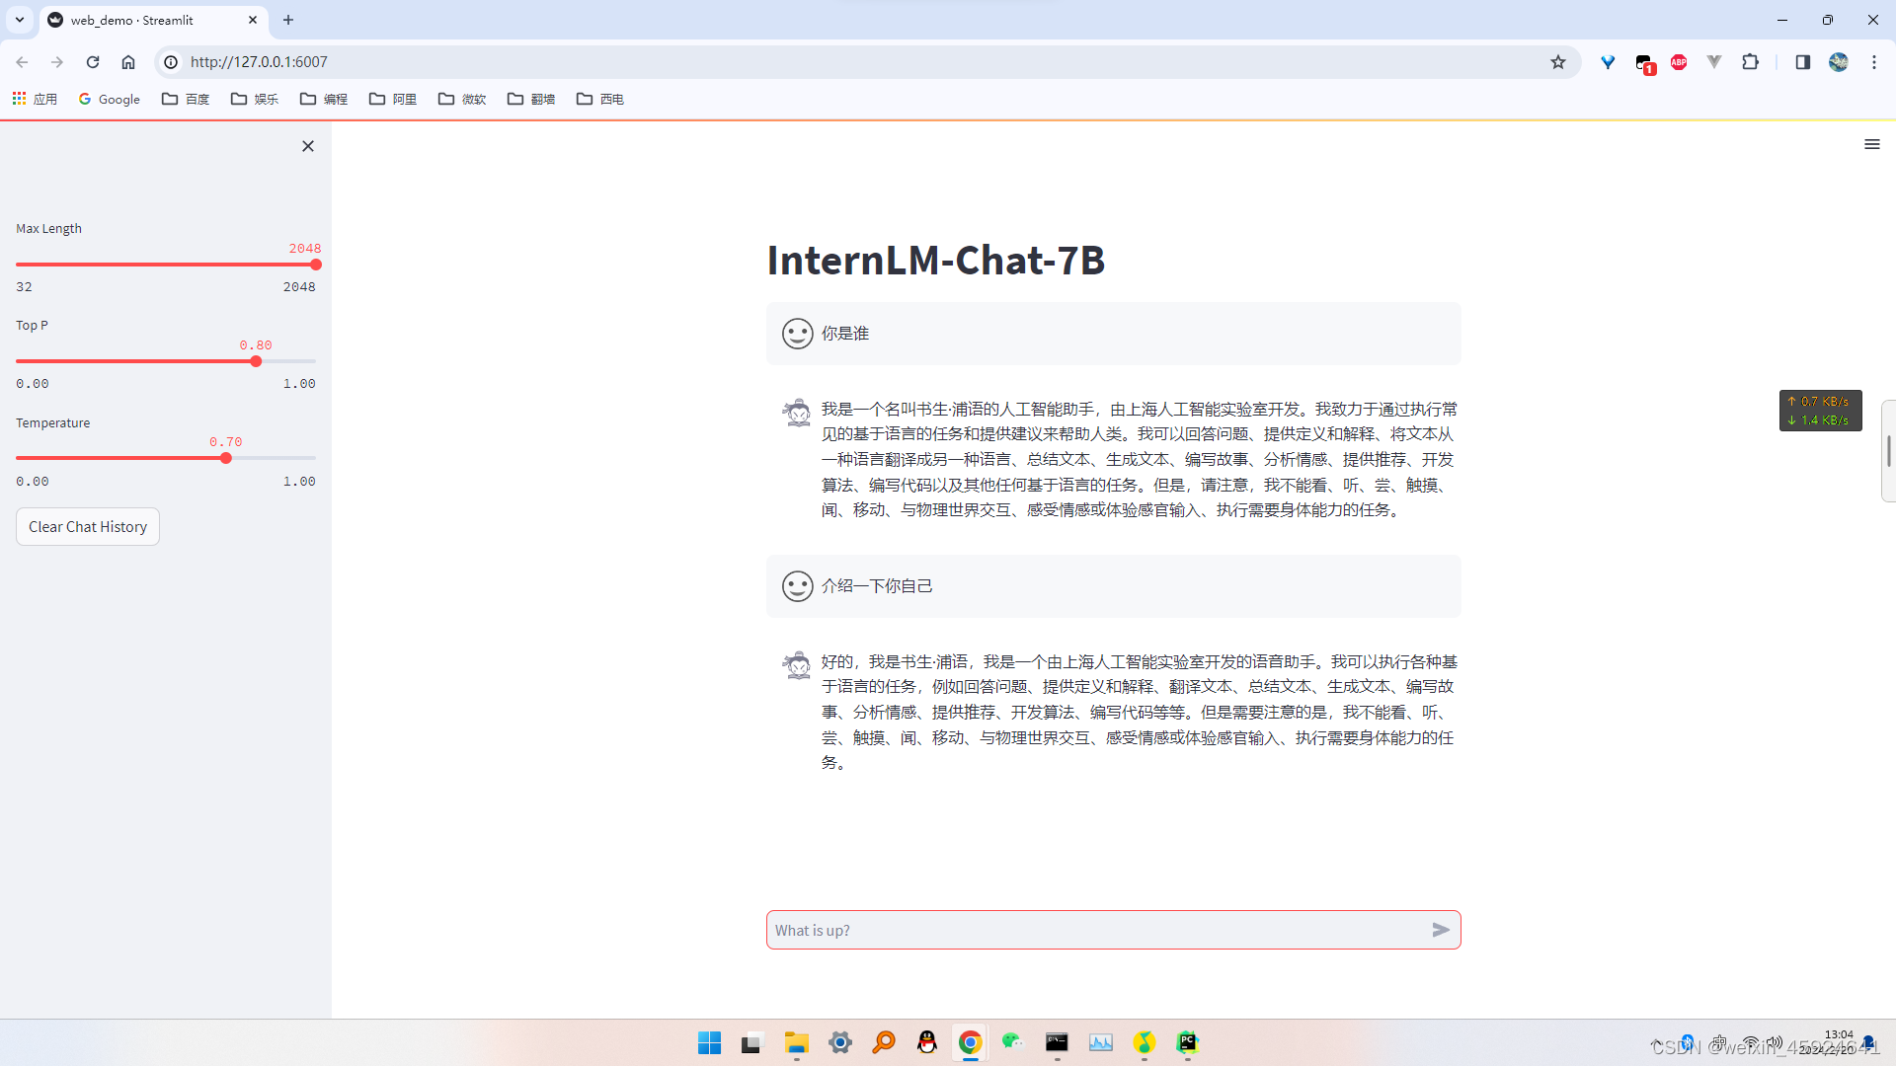Open the Google bookmark link
The image size is (1896, 1066).
(x=110, y=99)
